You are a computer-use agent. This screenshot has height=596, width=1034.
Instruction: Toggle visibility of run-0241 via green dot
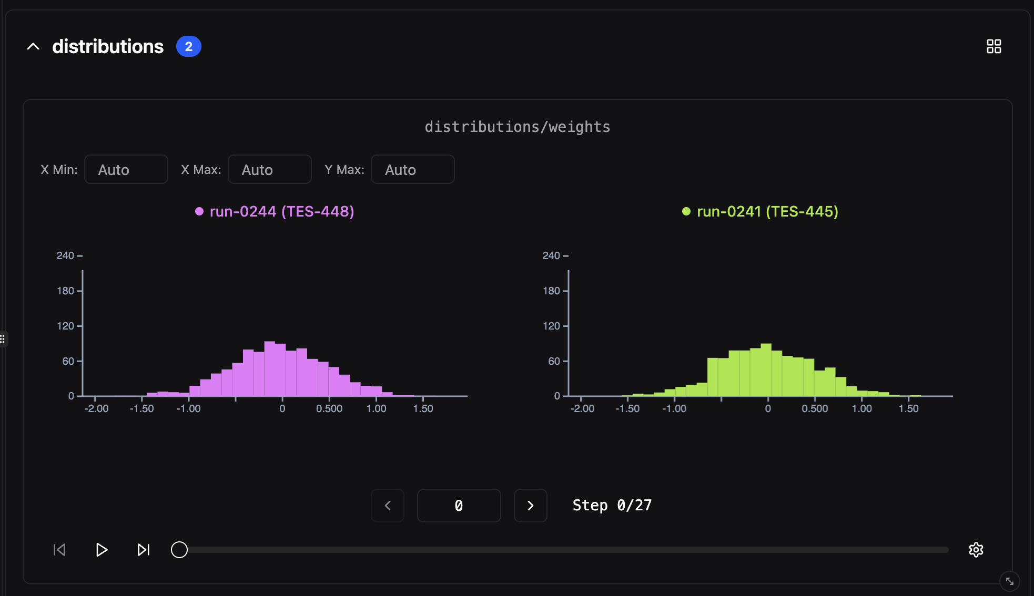[x=686, y=211]
